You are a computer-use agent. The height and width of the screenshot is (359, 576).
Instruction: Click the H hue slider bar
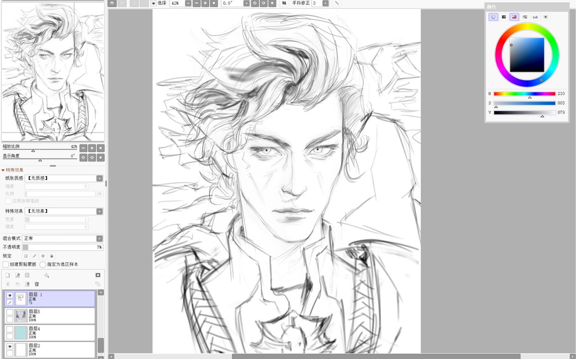[x=525, y=94]
